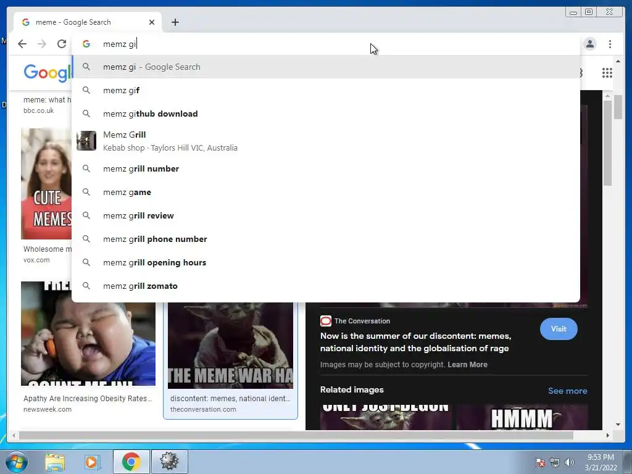Choose 'memz gi - Google Search' suggestion
The height and width of the screenshot is (474, 632).
click(326, 67)
